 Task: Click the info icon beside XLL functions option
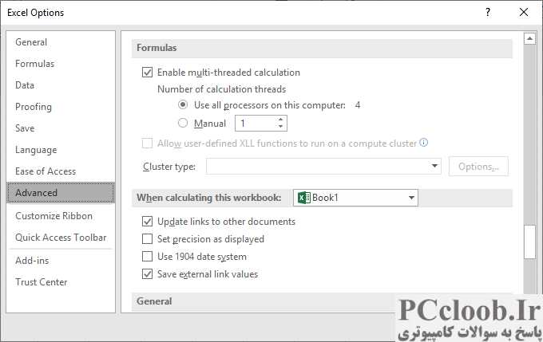pos(423,143)
